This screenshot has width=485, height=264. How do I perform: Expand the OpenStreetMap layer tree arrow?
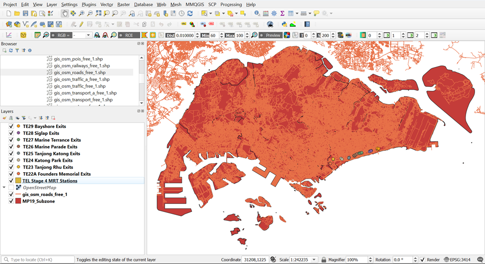tap(4, 188)
